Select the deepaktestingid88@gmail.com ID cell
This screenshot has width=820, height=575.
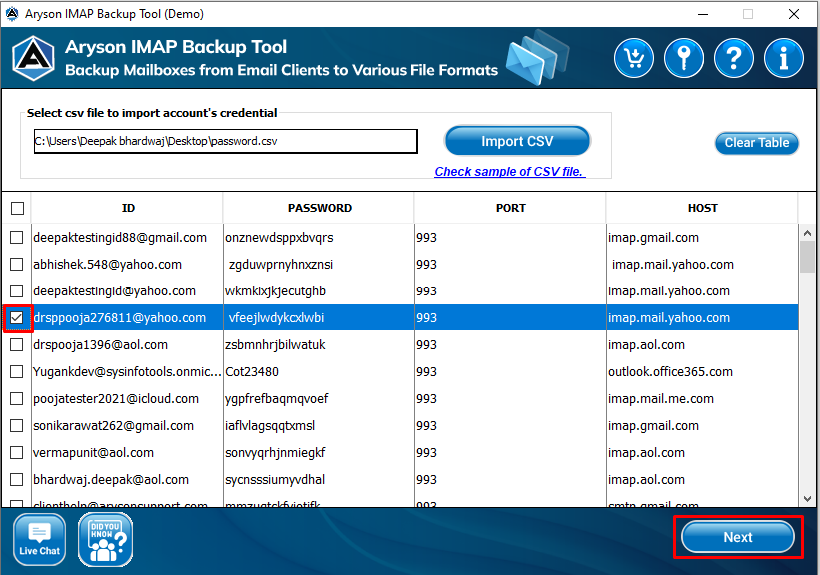click(127, 238)
